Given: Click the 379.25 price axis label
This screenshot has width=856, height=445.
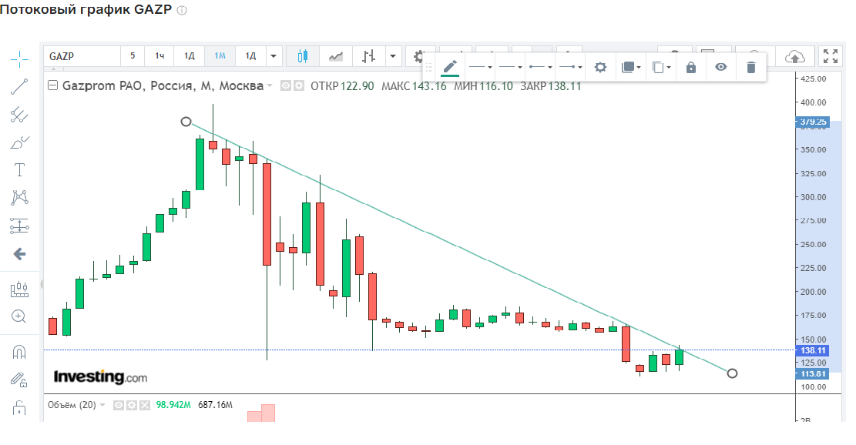Looking at the screenshot, I should coord(812,122).
